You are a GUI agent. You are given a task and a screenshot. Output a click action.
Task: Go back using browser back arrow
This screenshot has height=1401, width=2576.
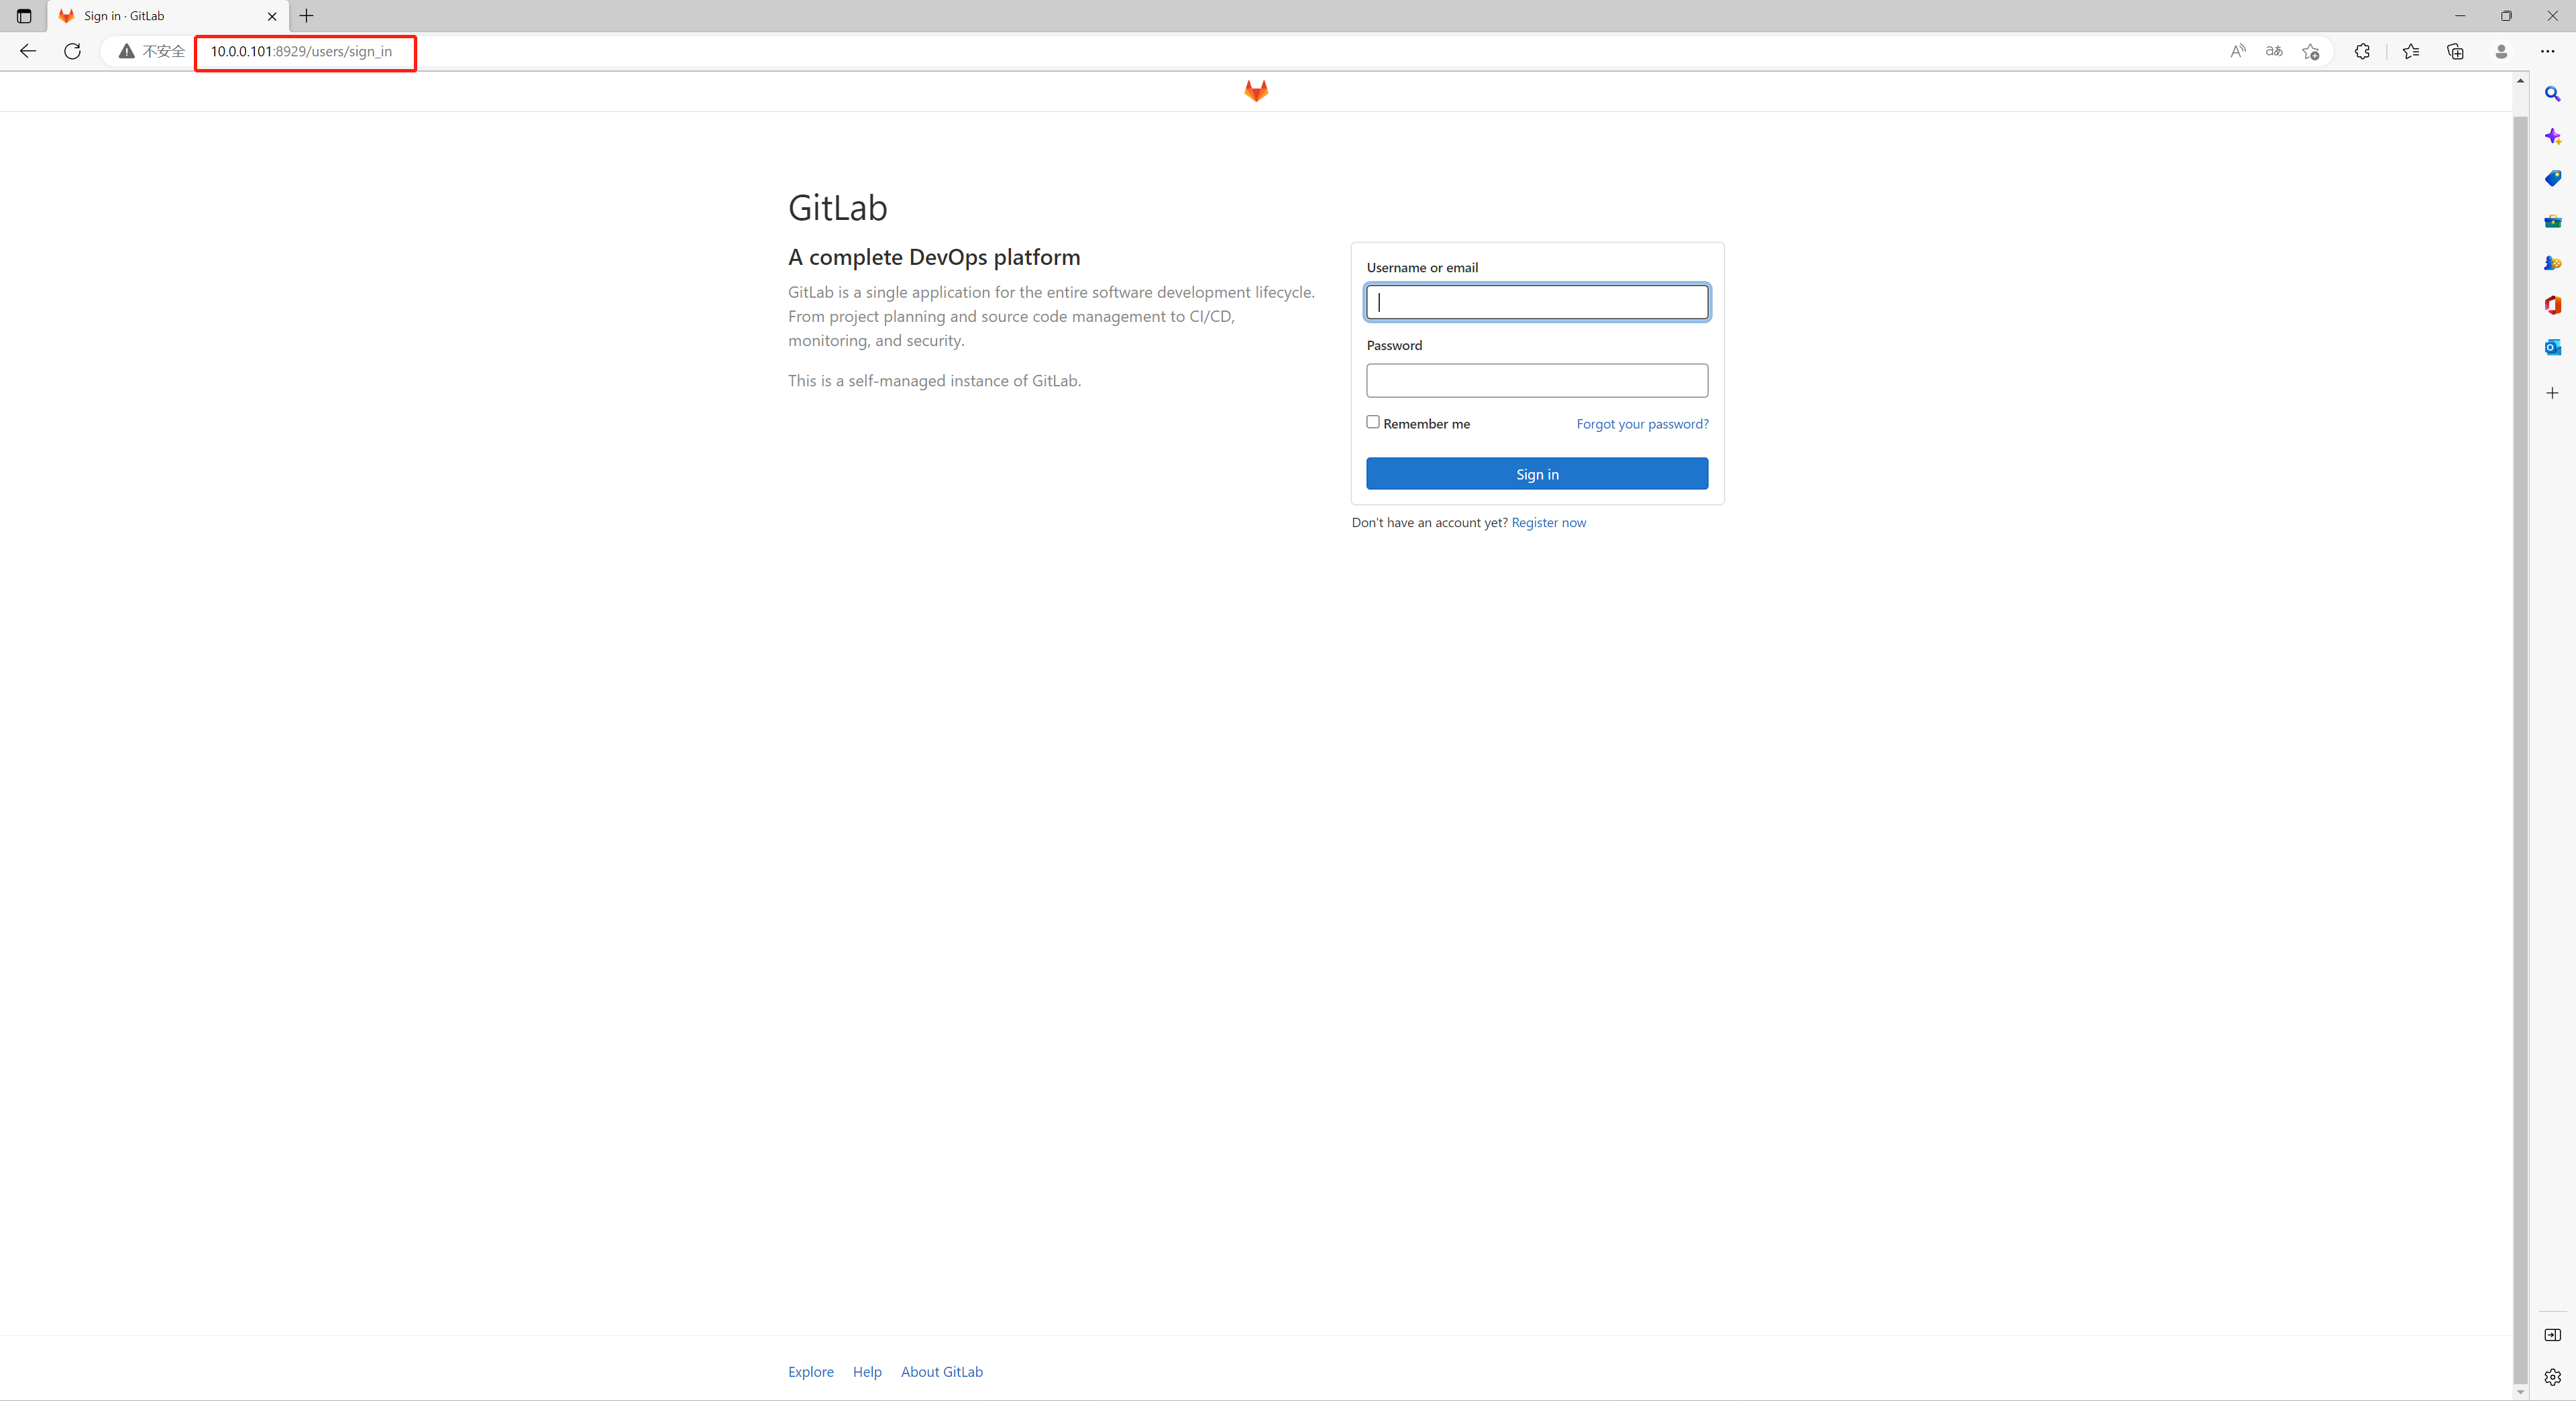[x=28, y=51]
